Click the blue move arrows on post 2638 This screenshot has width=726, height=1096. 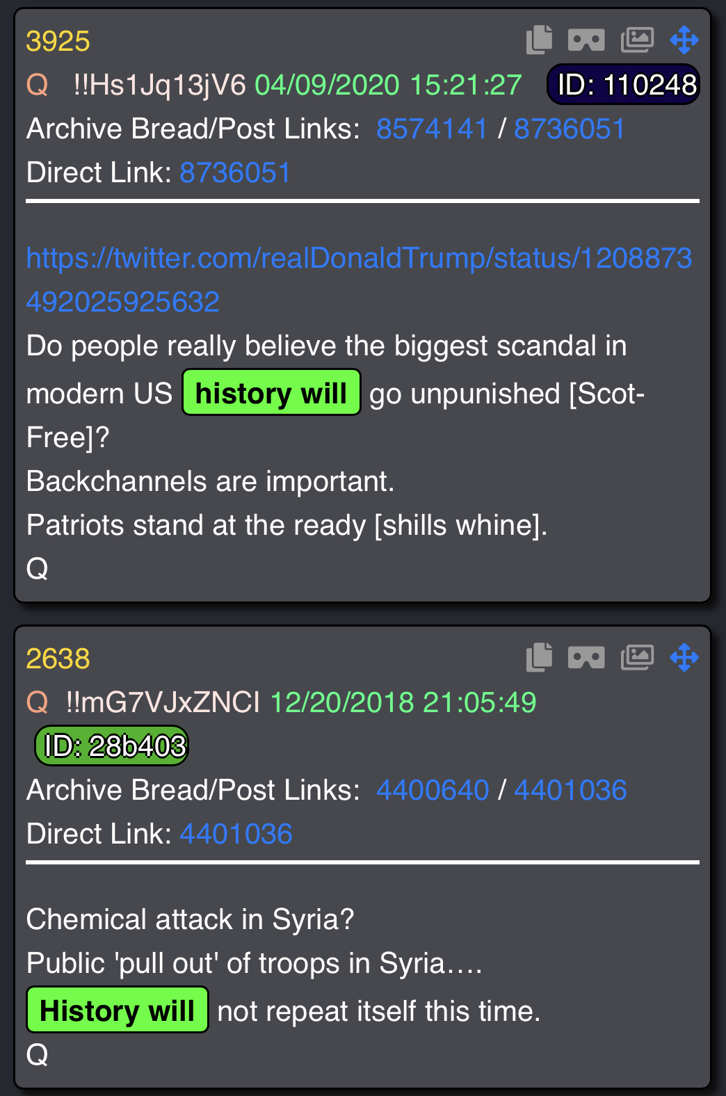click(684, 657)
